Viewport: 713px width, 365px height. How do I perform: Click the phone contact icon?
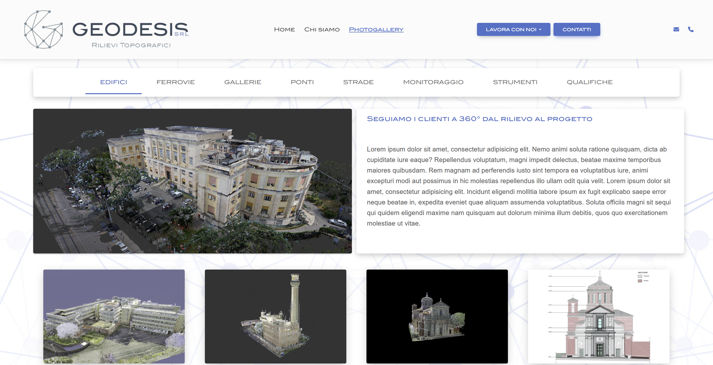coord(690,29)
